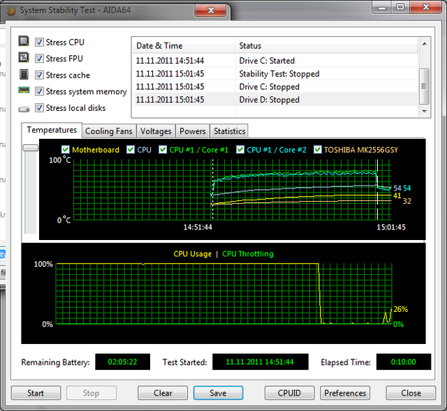Click the log list scroll down arrow
Screen dimensions: 447x411
(x=423, y=110)
